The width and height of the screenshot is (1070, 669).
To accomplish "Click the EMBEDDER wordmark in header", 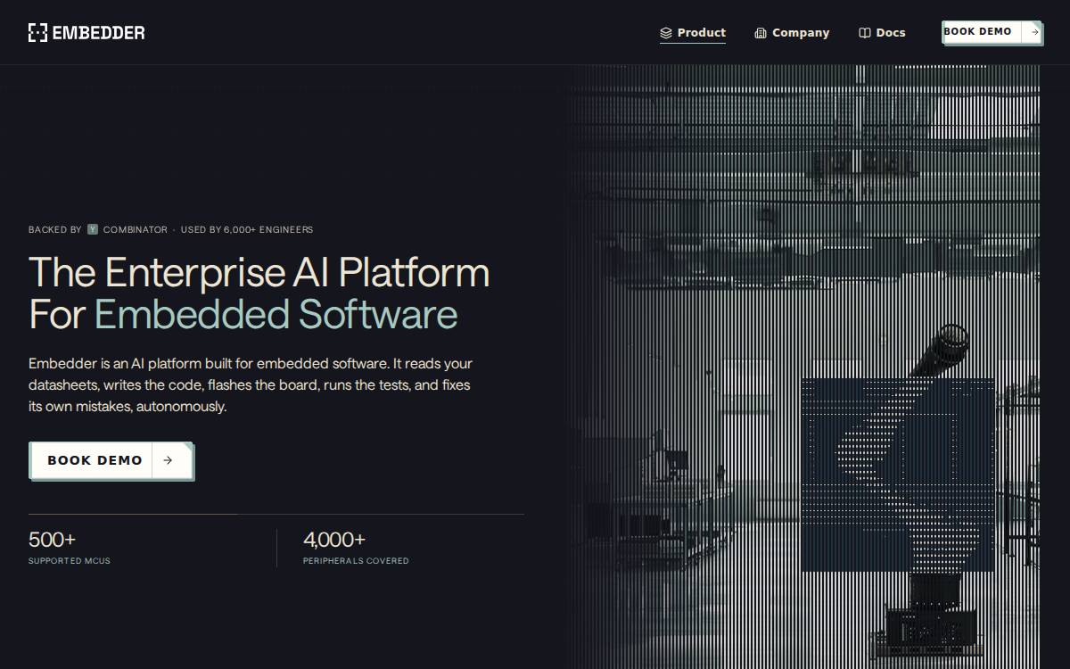I will coord(98,33).
